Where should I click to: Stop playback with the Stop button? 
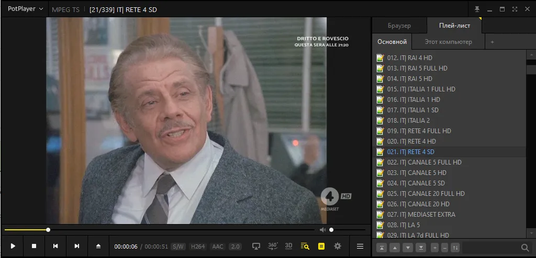34,246
